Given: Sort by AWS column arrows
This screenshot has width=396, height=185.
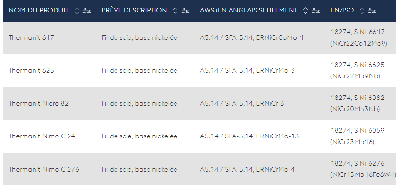Looking at the screenshot, I should 305,11.
